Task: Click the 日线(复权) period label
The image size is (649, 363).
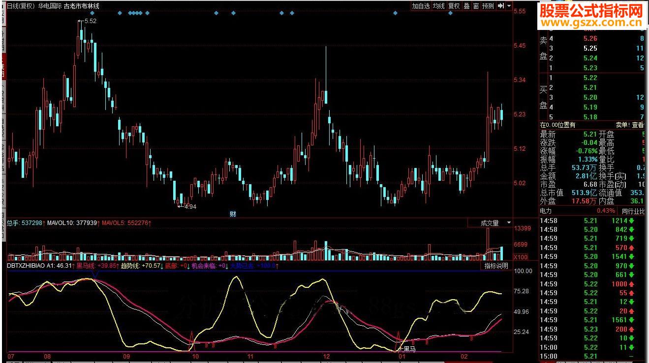Action: tap(21, 6)
